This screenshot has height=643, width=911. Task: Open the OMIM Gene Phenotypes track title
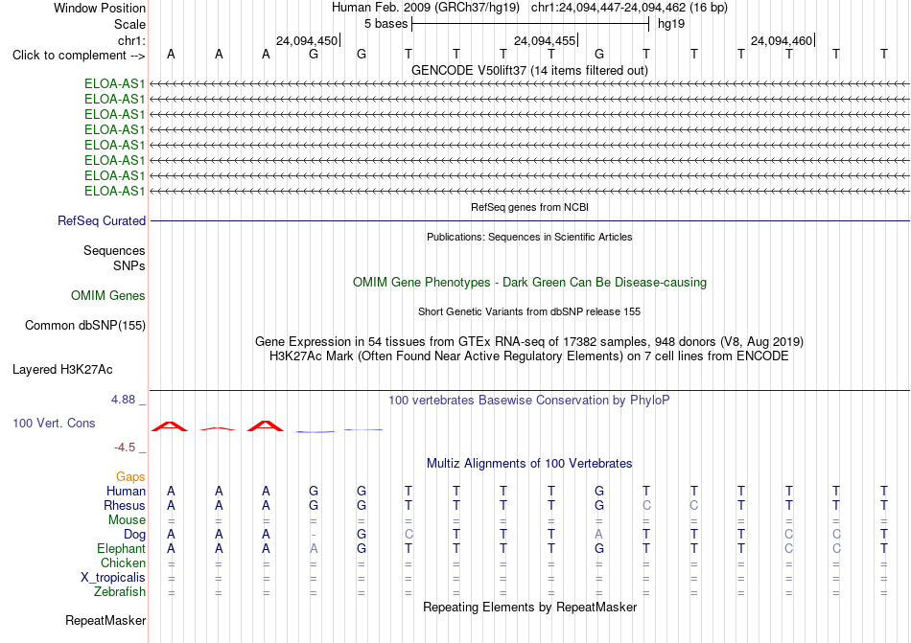530,283
